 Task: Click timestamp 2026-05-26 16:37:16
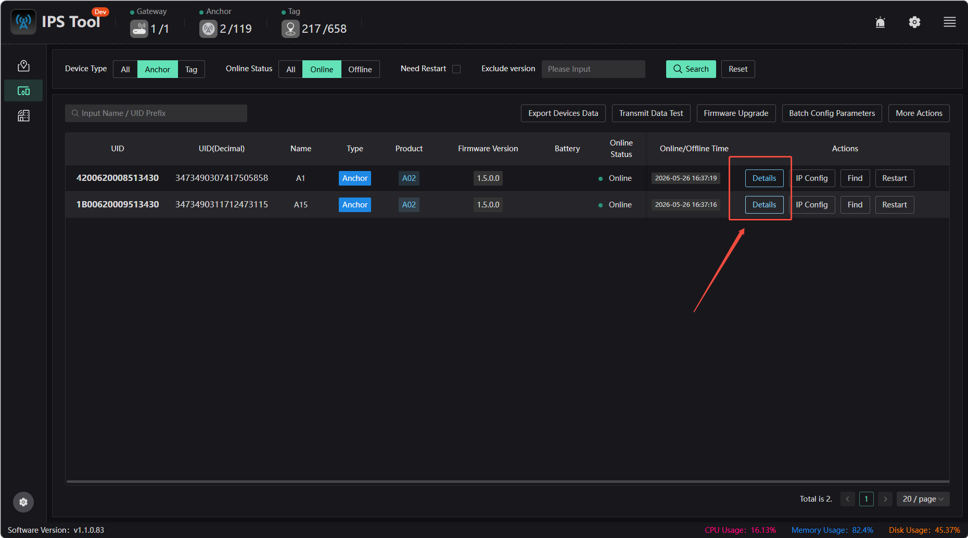(686, 205)
